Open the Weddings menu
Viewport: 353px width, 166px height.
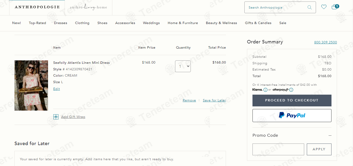tap(151, 23)
